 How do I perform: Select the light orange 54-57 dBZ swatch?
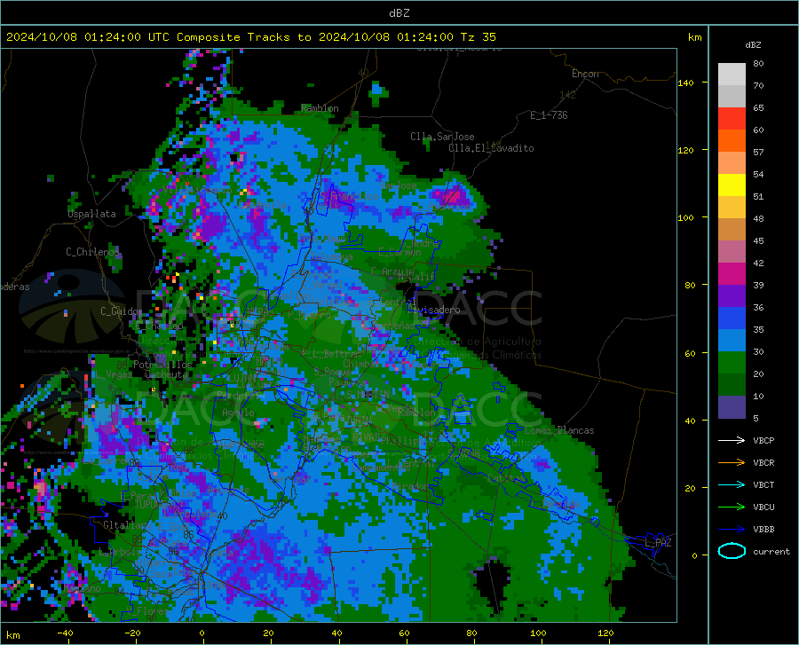[732, 163]
